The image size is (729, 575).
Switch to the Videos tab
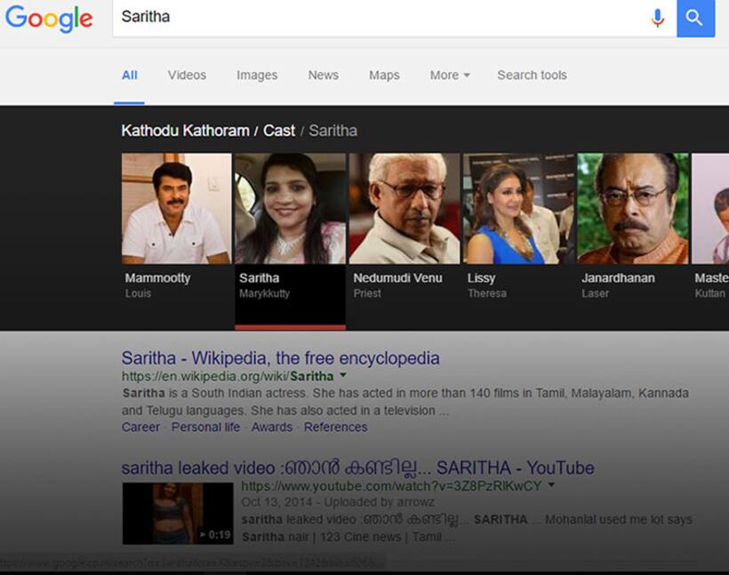tap(187, 76)
